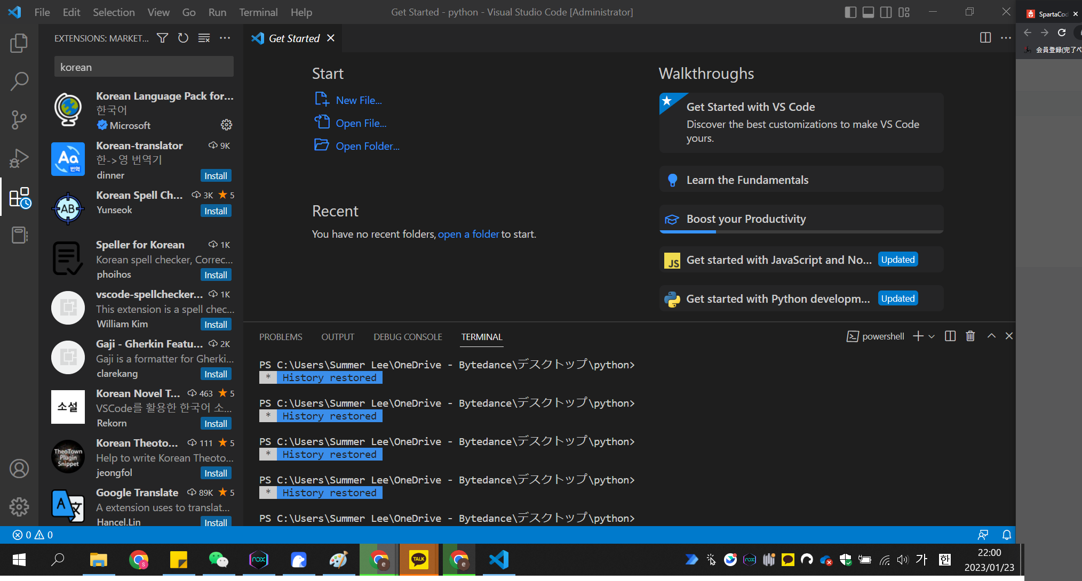The height and width of the screenshot is (581, 1082).
Task: Open the notebook icon in activity bar
Action: [19, 235]
